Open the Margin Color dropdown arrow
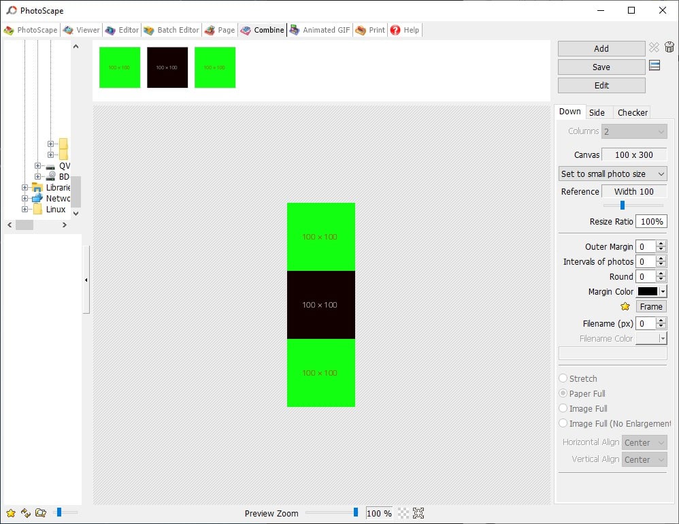The width and height of the screenshot is (679, 524). [x=663, y=291]
